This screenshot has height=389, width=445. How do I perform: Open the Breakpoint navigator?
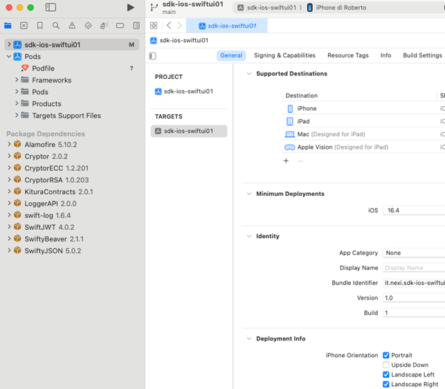click(120, 26)
